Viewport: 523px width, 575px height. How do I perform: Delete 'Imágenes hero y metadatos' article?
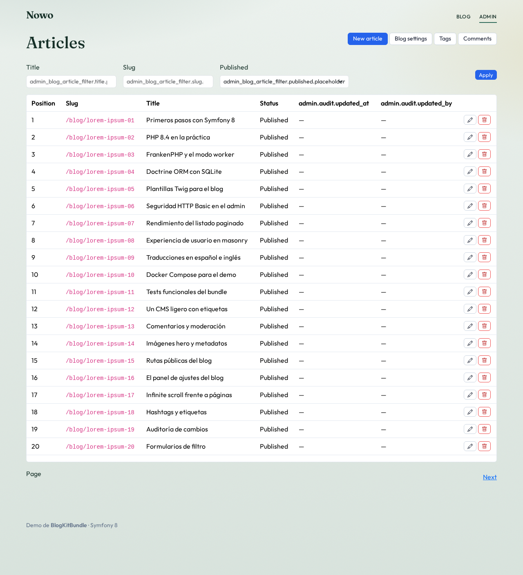coord(484,343)
